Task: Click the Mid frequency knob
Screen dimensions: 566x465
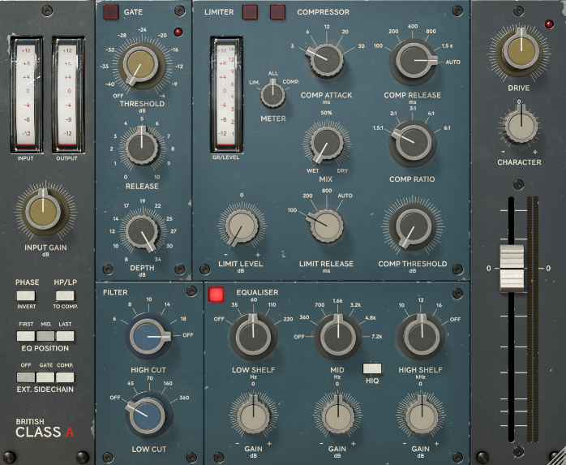Action: pyautogui.click(x=338, y=337)
